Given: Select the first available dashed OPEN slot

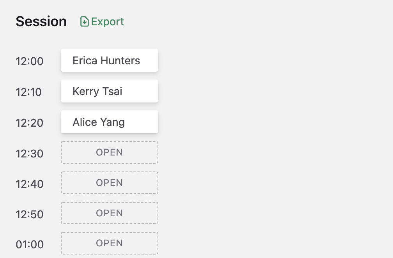Looking at the screenshot, I should (x=110, y=152).
